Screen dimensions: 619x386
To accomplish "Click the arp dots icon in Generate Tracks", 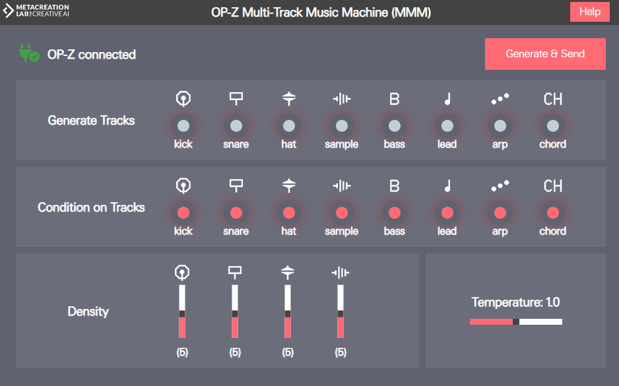I will click(500, 98).
